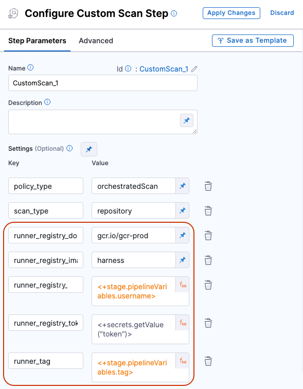Click the edit pencil next to CustomScan_1 Id
Image resolution: width=303 pixels, height=389 pixels.
(194, 69)
